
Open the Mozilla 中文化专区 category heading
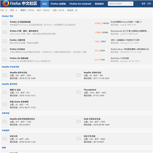(x=11, y=67)
